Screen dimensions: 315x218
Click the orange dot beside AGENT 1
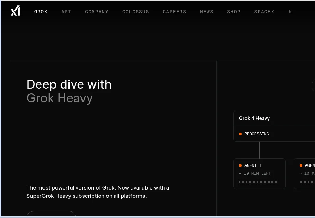pyautogui.click(x=240, y=165)
